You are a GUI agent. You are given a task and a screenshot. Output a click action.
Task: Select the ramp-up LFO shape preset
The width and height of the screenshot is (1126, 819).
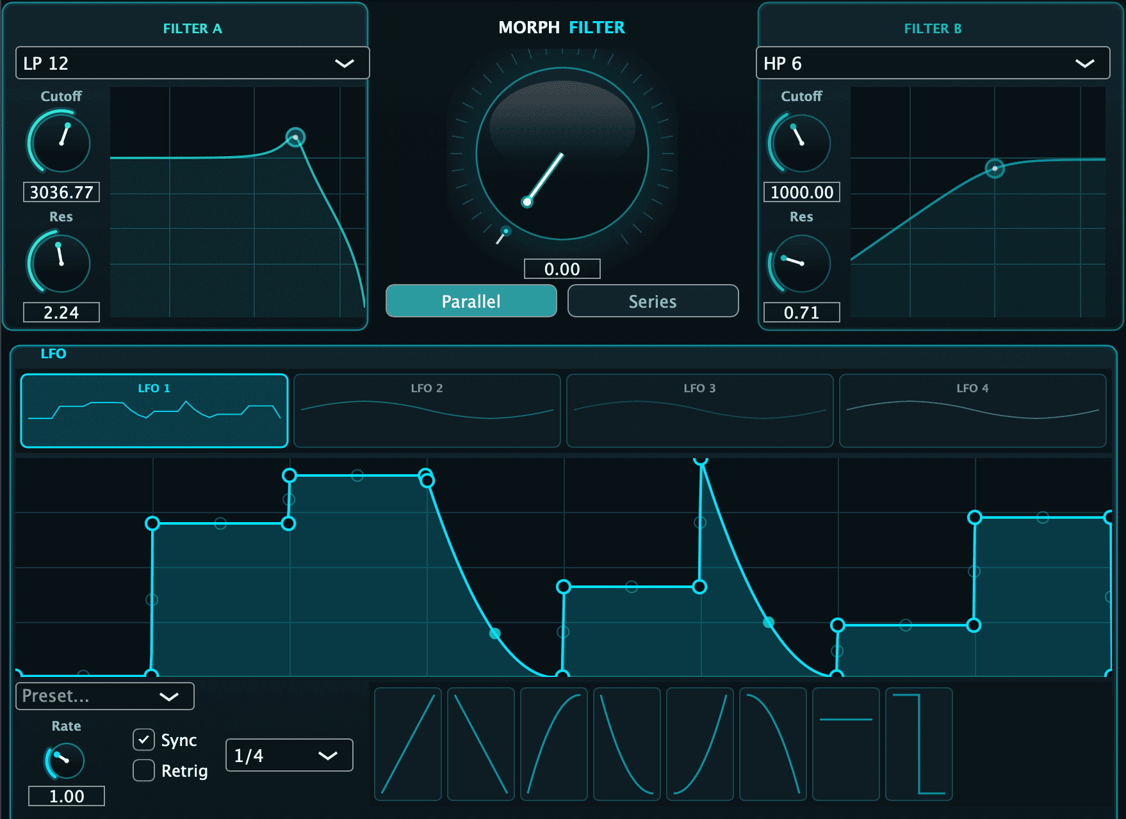pos(408,744)
